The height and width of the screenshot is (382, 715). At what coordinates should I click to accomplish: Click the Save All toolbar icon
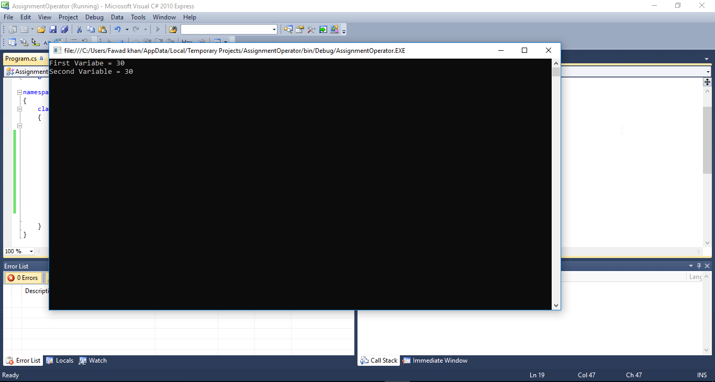click(x=64, y=29)
